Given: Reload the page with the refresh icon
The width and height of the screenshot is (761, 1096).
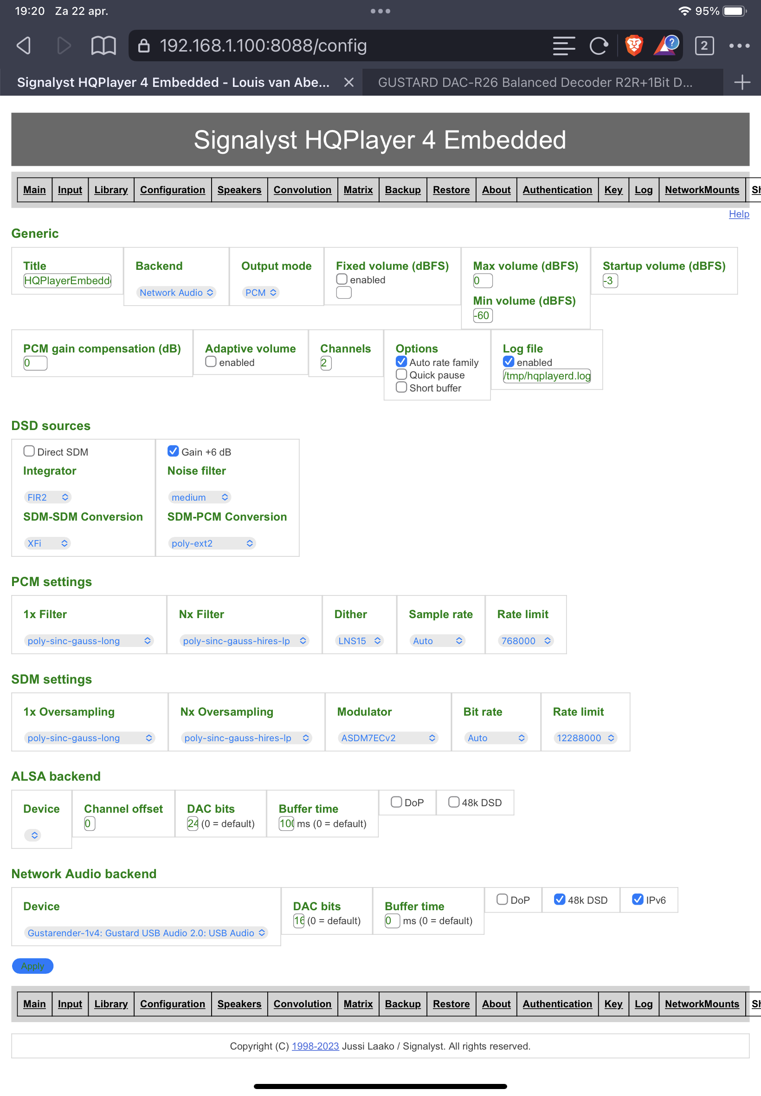Looking at the screenshot, I should click(599, 46).
